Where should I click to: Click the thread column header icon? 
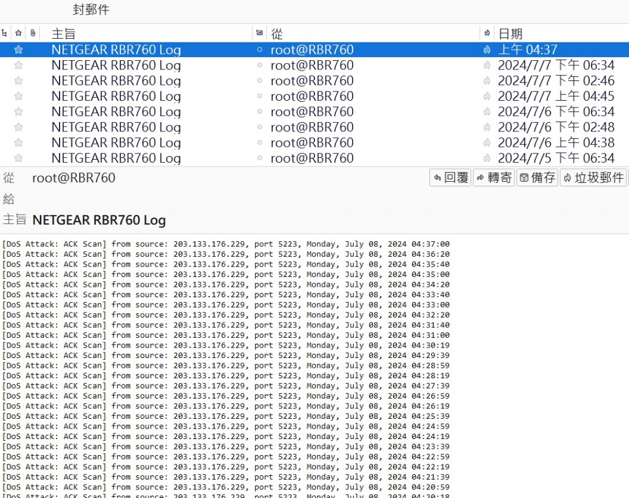pos(4,33)
